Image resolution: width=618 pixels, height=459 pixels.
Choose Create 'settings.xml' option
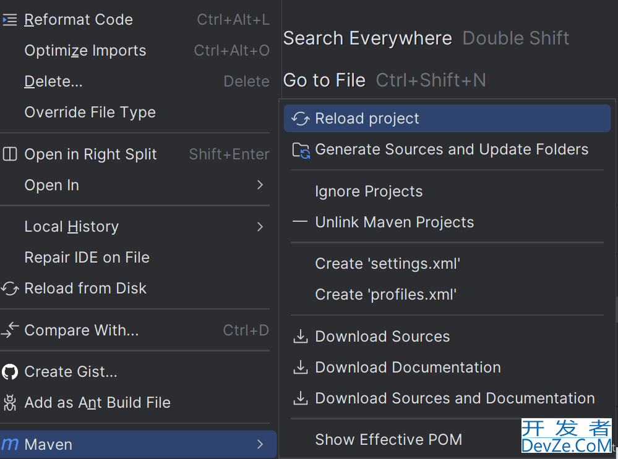click(x=447, y=264)
